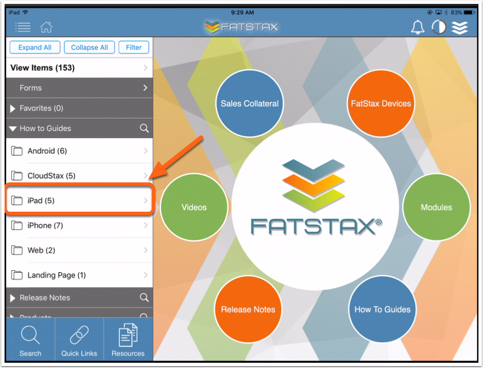Tap the Modules circle
483x368 pixels.
pyautogui.click(x=437, y=207)
